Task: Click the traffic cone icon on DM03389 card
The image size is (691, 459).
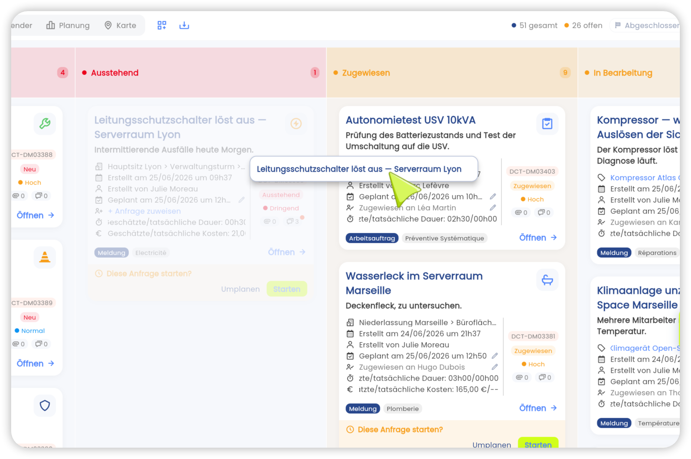Action: coord(45,257)
